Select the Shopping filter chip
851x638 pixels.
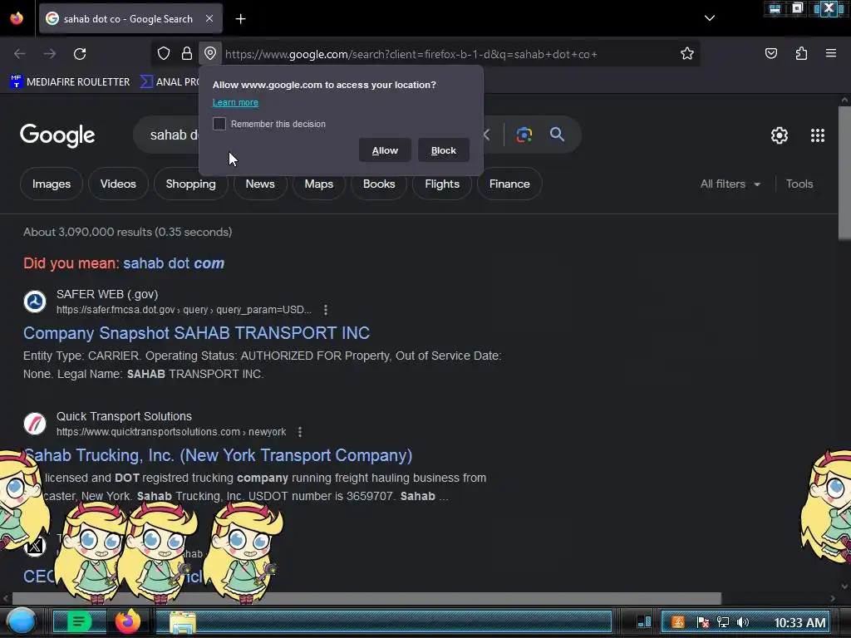pos(190,184)
